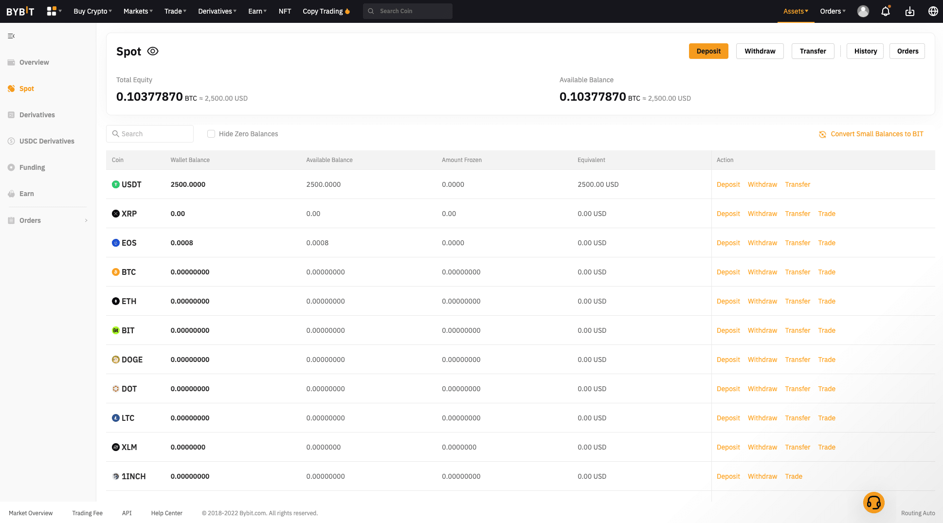943x523 pixels.
Task: Click the XRP coin icon
Action: [x=116, y=214]
